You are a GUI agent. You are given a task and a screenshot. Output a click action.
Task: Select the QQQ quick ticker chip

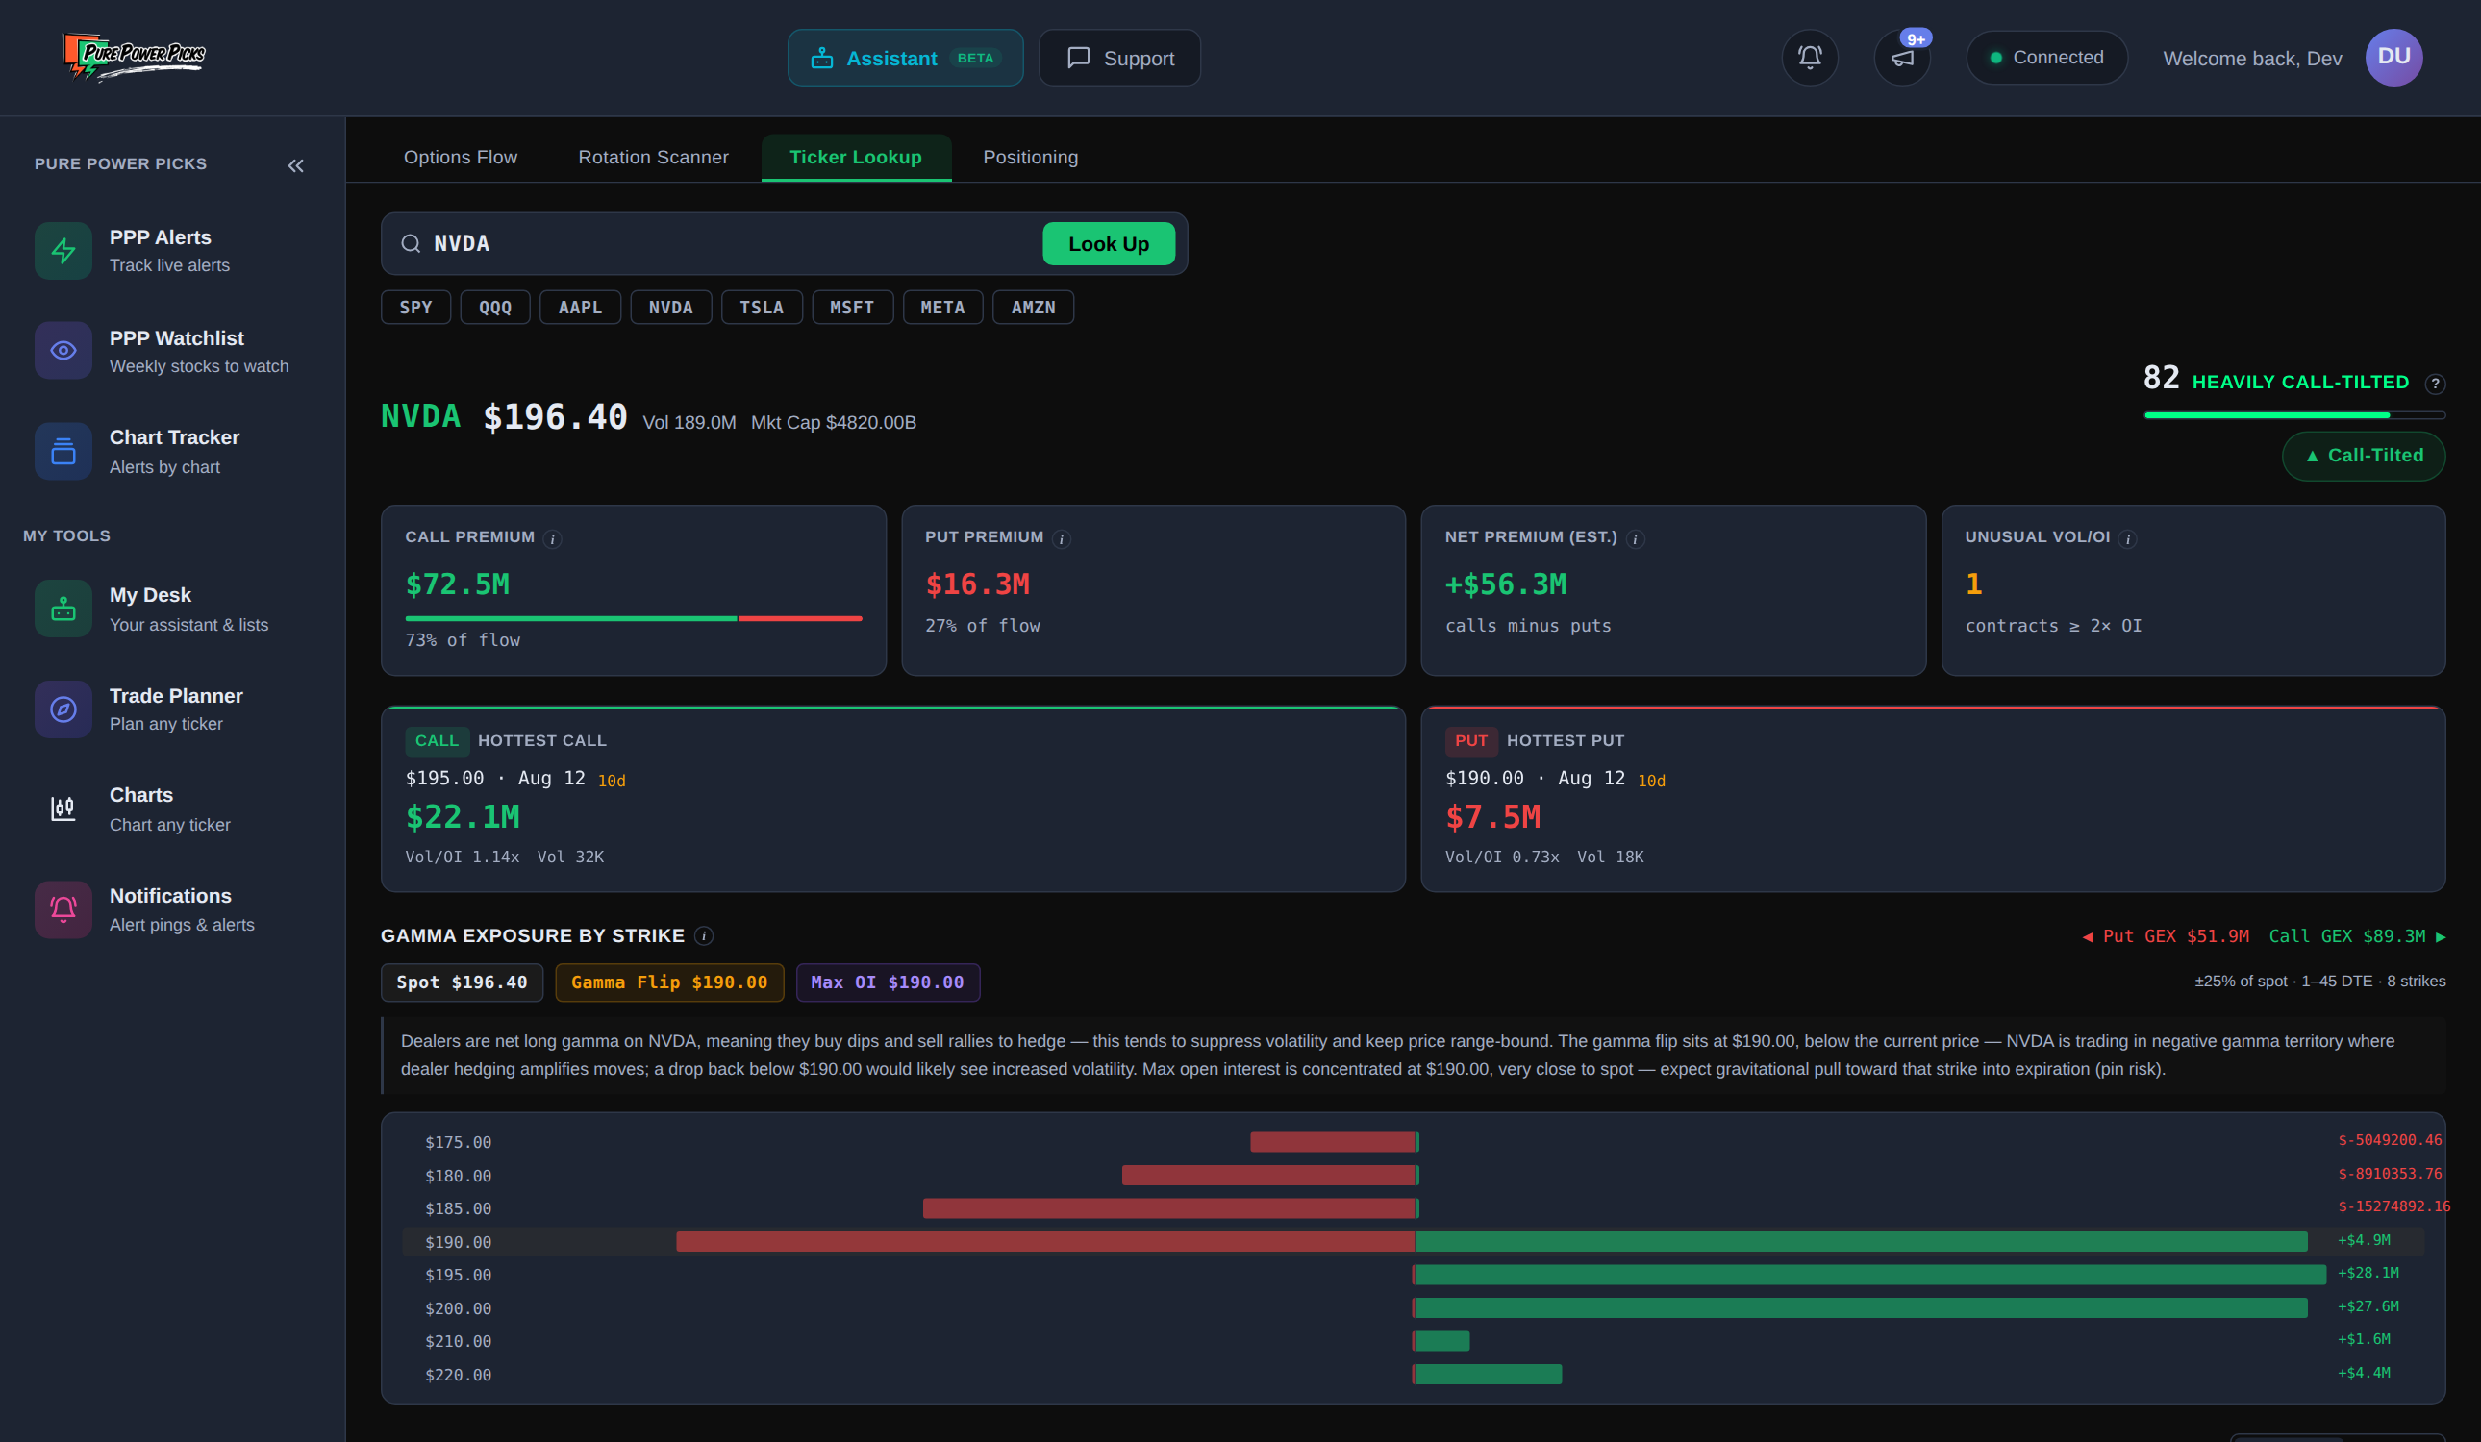tap(495, 307)
